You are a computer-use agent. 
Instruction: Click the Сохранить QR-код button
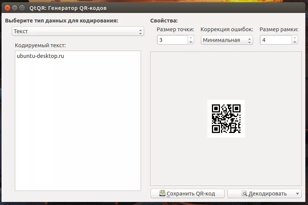(188, 194)
